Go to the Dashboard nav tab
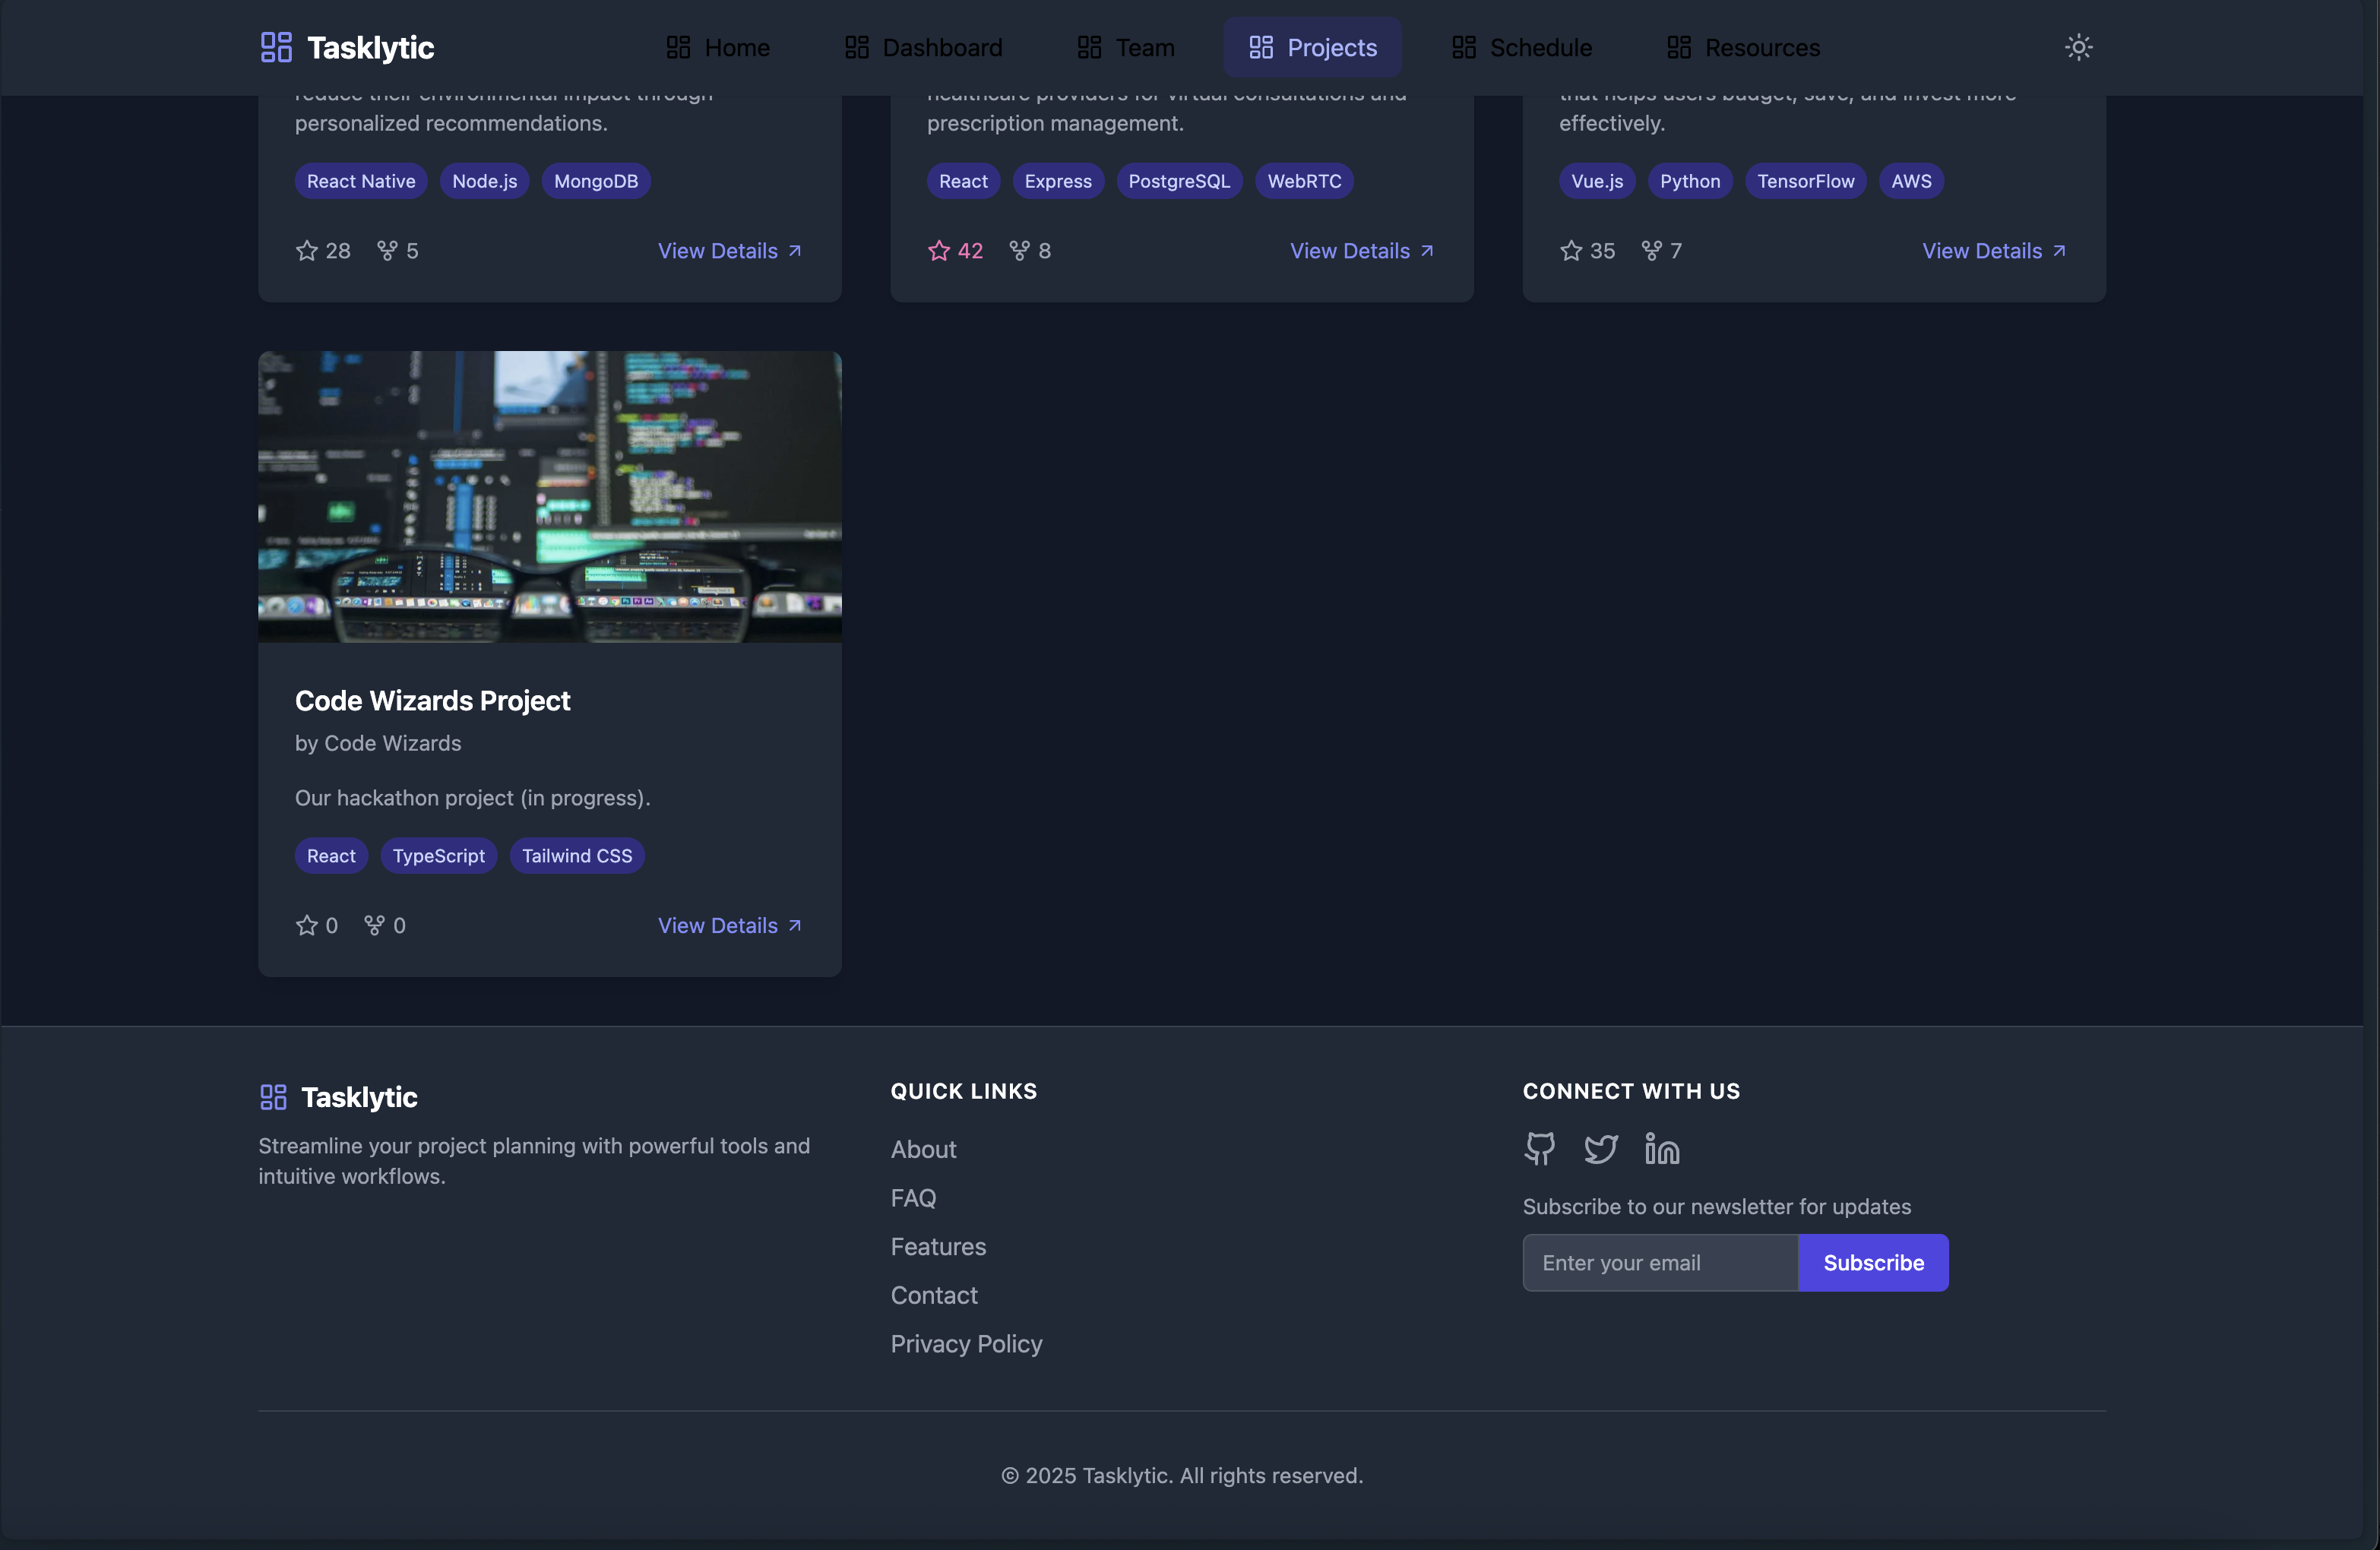The height and width of the screenshot is (1550, 2380). [x=923, y=47]
